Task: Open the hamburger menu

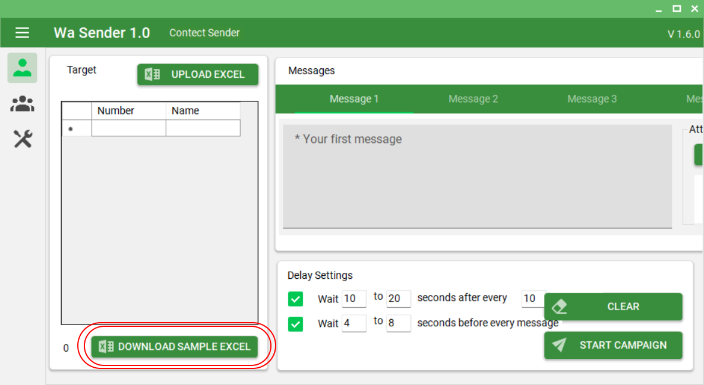Action: pyautogui.click(x=23, y=33)
